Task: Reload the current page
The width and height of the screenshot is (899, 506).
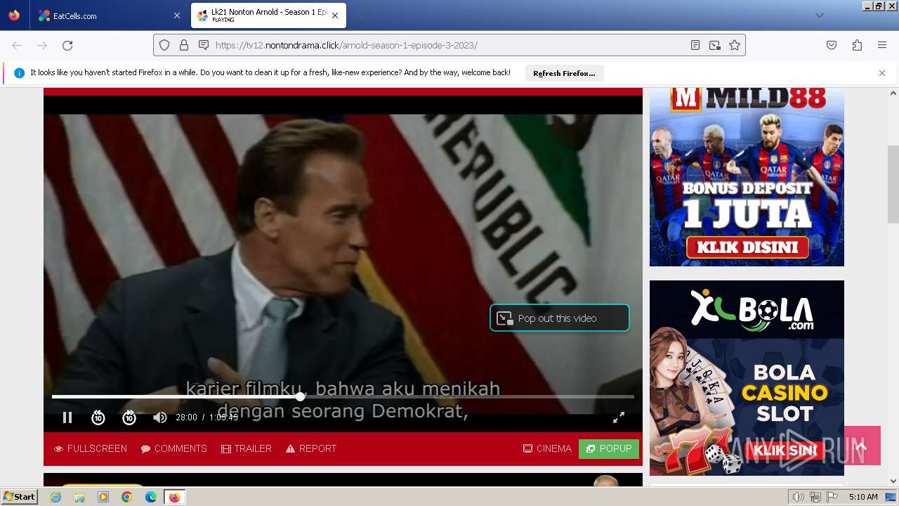Action: pyautogui.click(x=67, y=45)
